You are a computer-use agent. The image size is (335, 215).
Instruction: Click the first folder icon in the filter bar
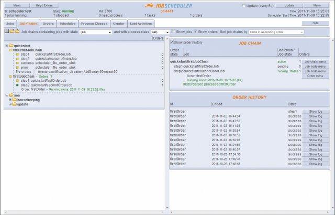[x=12, y=31]
